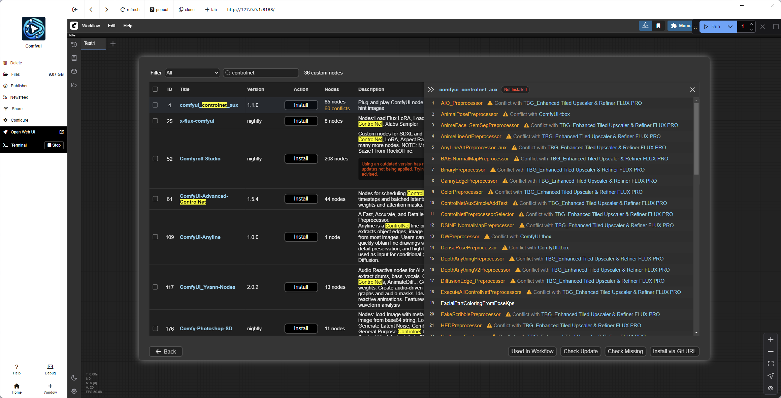Open the workflows folder sidebar icon
Image resolution: width=781 pixels, height=398 pixels.
click(74, 85)
